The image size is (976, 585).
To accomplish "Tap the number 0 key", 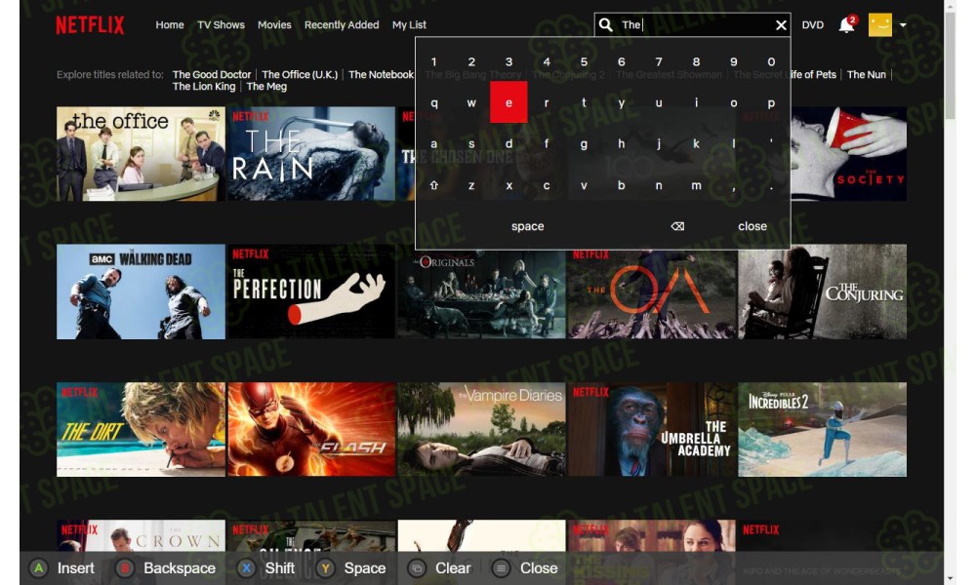I will pos(771,61).
